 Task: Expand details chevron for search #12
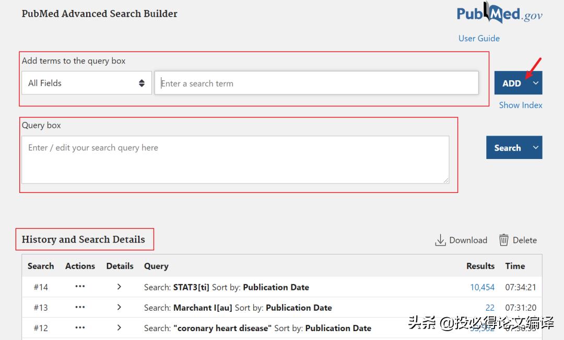tap(119, 328)
